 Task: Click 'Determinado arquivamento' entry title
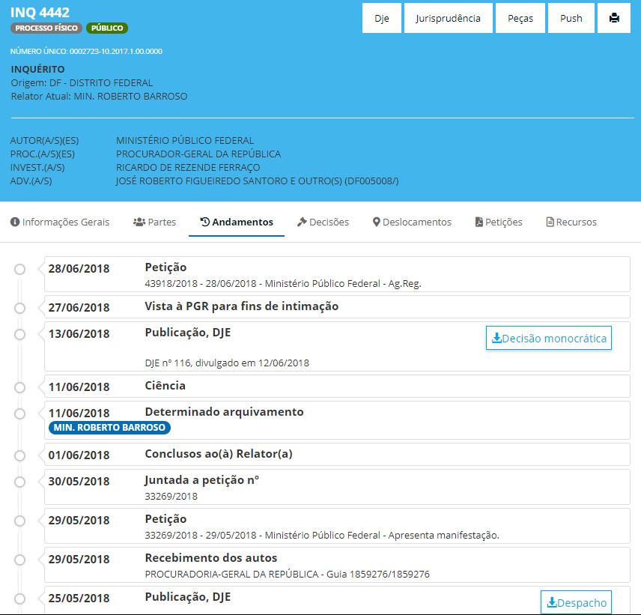(224, 412)
